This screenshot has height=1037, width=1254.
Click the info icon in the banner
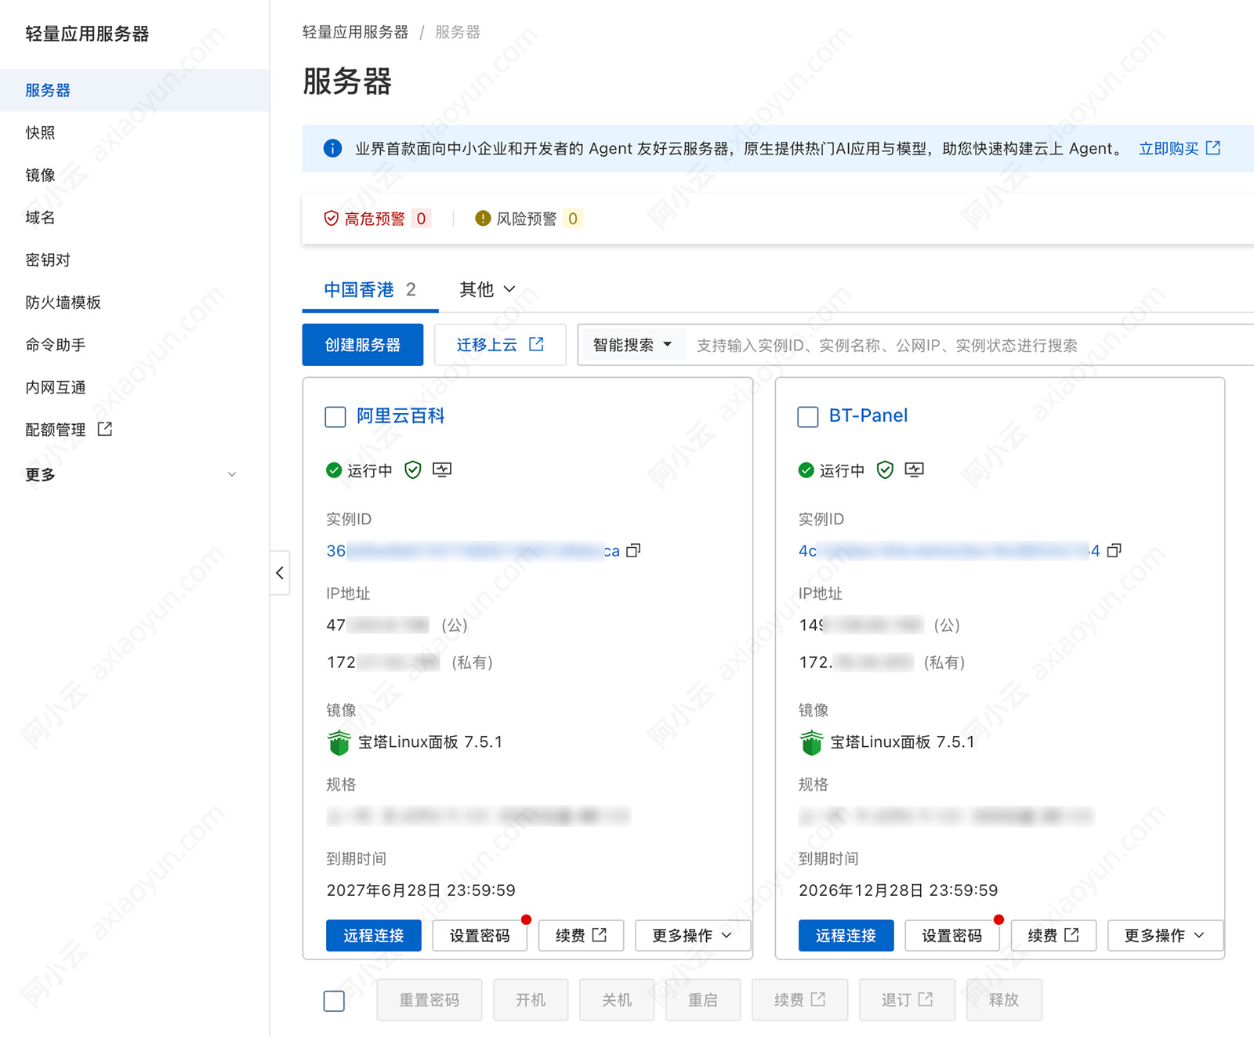(332, 148)
